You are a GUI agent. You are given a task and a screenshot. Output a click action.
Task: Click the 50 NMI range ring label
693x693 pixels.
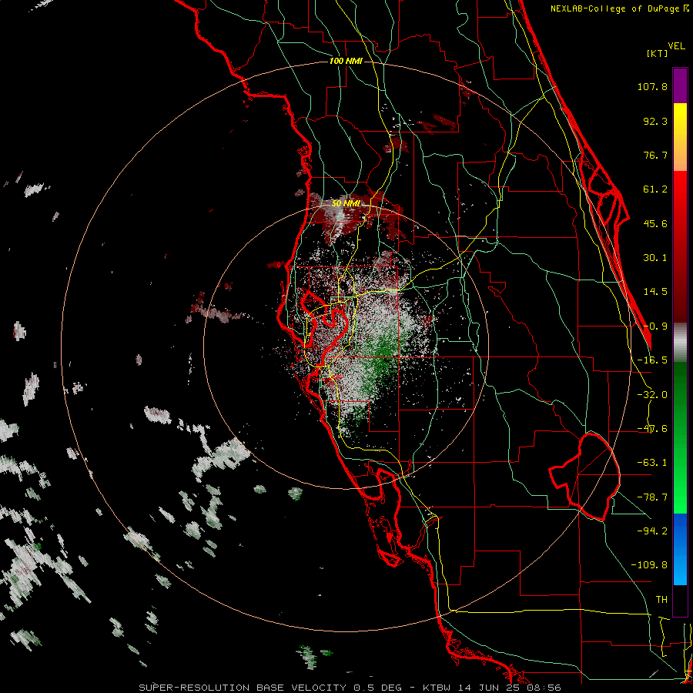click(x=346, y=204)
